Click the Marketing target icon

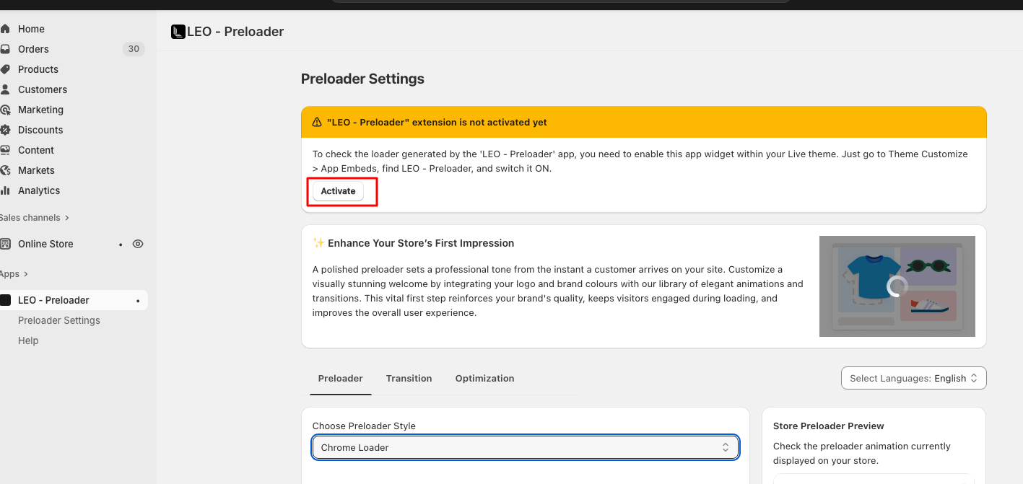[x=5, y=110]
